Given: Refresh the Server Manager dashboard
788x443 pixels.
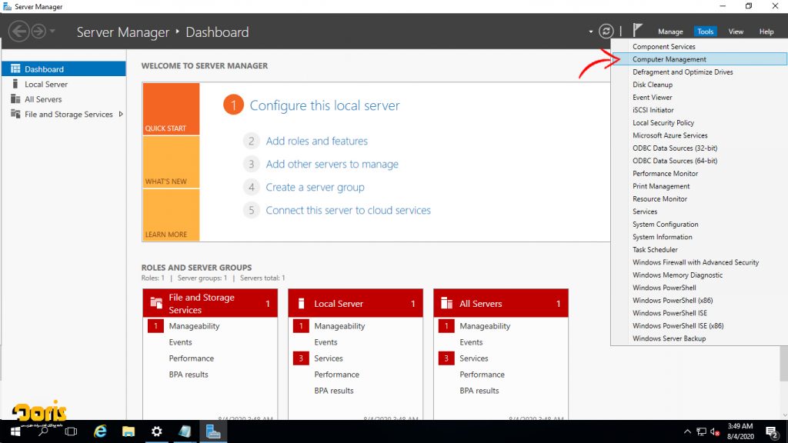Looking at the screenshot, I should tap(606, 32).
